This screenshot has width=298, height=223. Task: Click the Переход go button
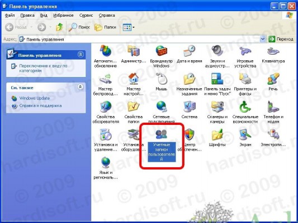281,39
